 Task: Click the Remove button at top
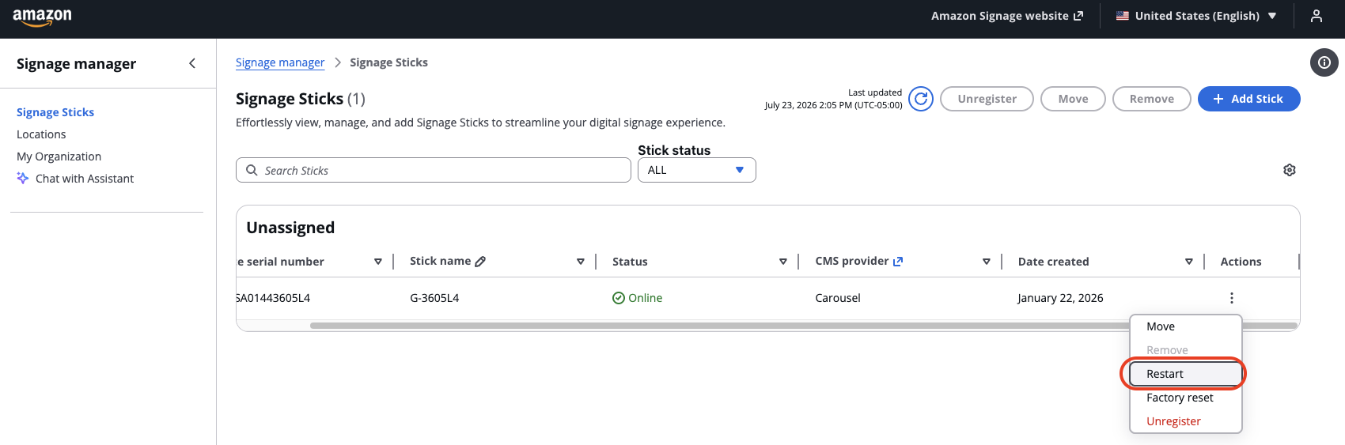pyautogui.click(x=1151, y=99)
